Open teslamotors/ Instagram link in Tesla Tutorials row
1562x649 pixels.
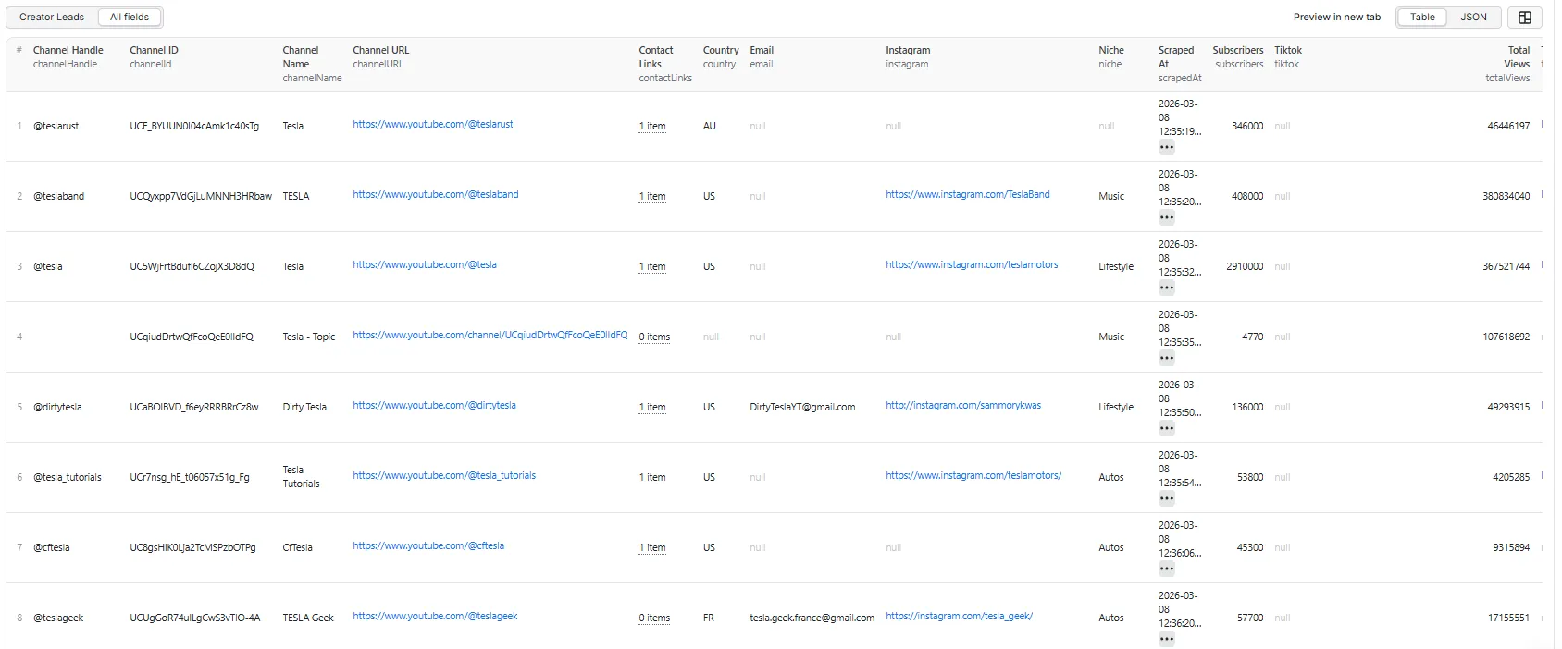tap(973, 475)
